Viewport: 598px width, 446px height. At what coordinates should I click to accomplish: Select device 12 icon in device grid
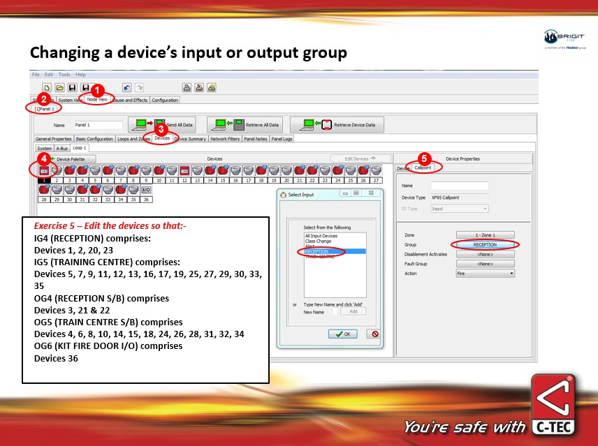click(x=184, y=170)
